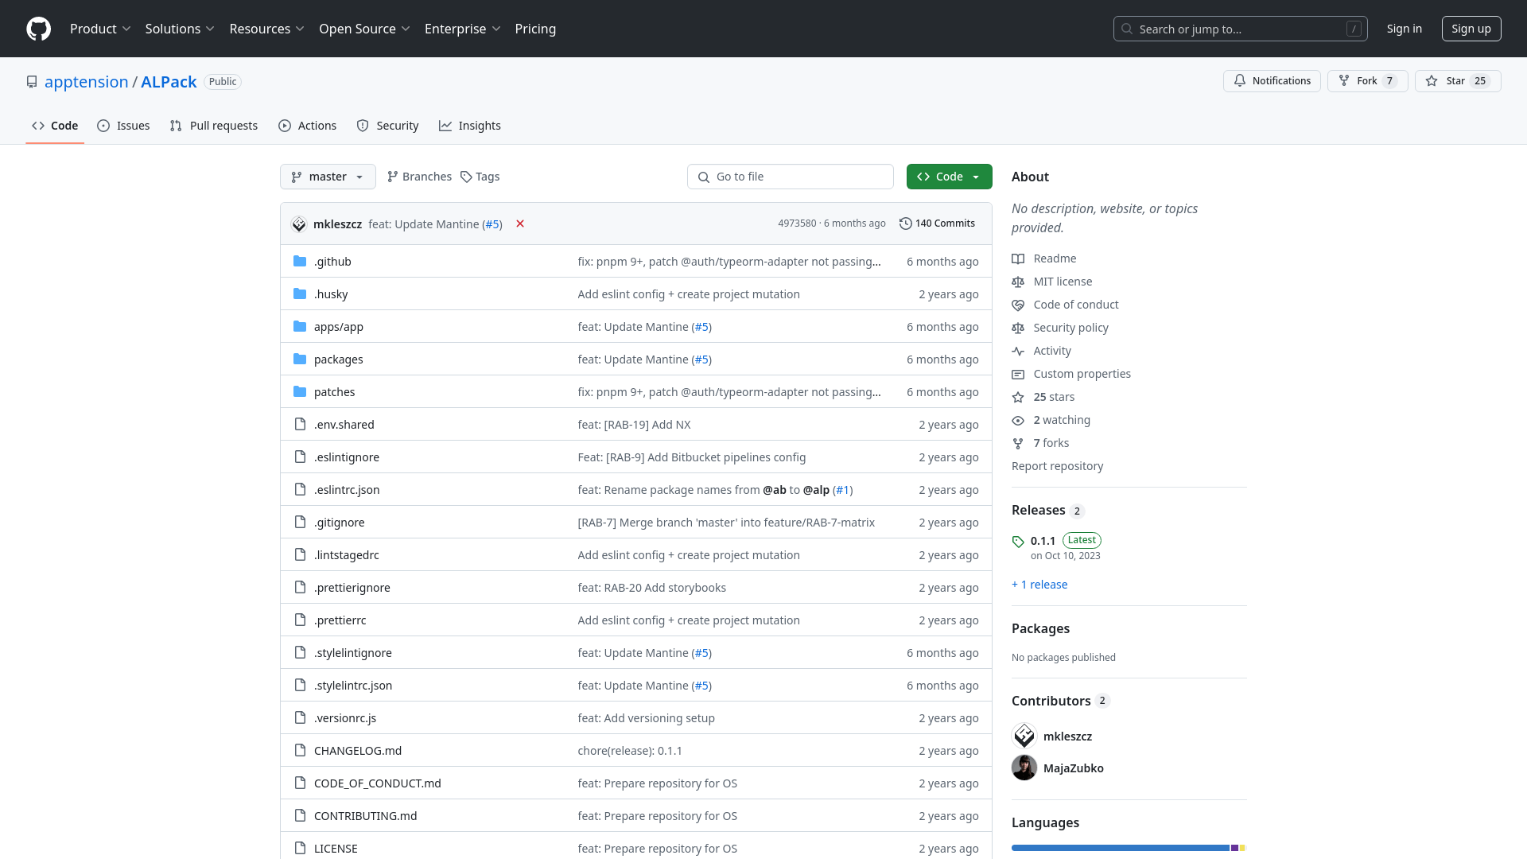Click the mkleszcz contributor avatar
This screenshot has width=1527, height=859.
click(x=1024, y=736)
